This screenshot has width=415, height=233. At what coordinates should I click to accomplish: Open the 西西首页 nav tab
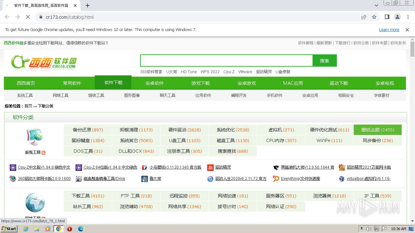(x=26, y=83)
